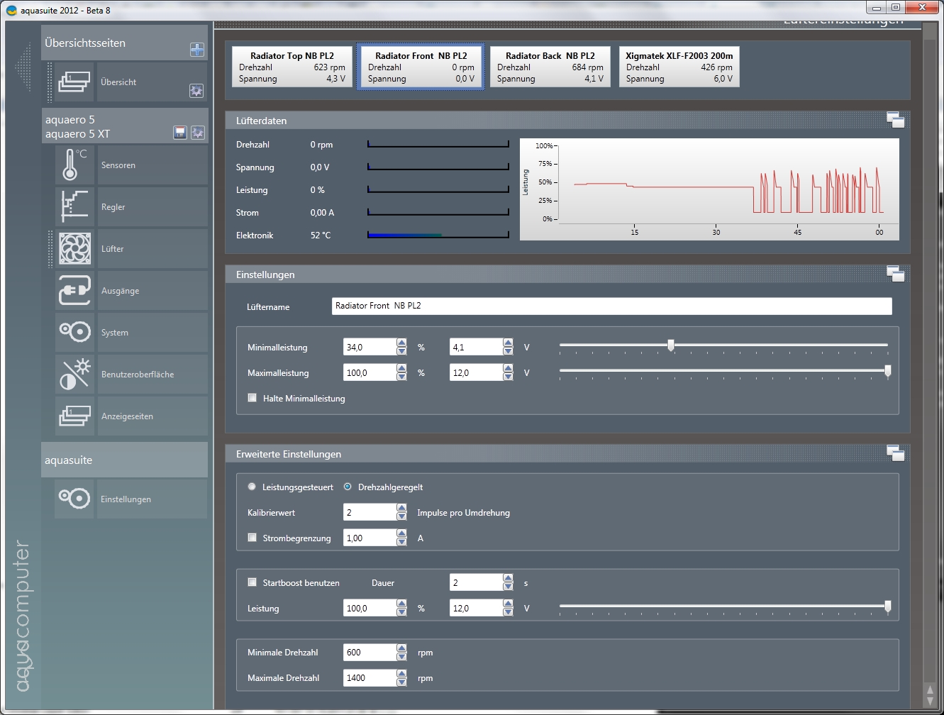Select the Lüfter fan icon
The width and height of the screenshot is (944, 715).
tap(74, 248)
